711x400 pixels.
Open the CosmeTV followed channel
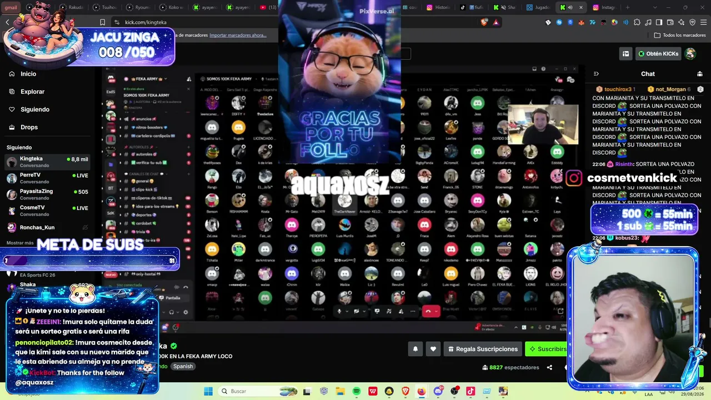tap(47, 211)
